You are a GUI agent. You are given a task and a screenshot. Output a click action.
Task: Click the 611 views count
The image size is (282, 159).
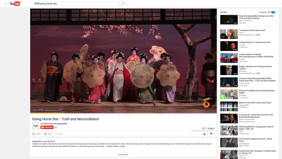(x=208, y=128)
